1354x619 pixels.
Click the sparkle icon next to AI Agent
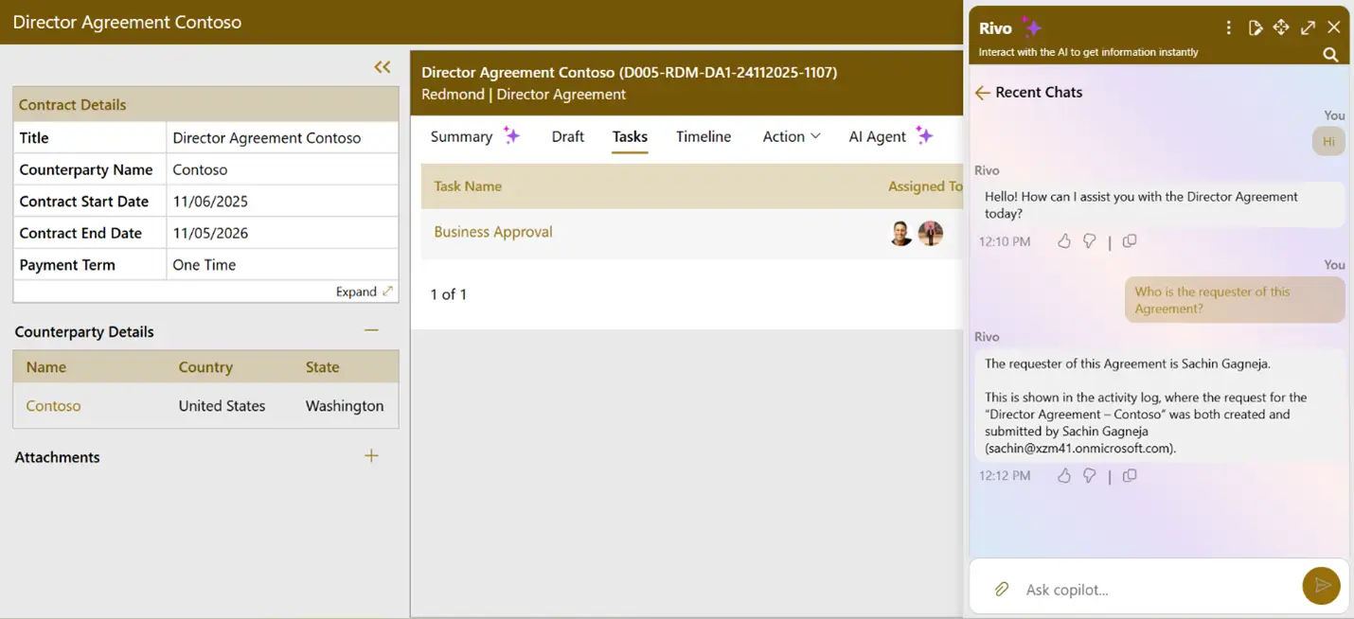[924, 135]
